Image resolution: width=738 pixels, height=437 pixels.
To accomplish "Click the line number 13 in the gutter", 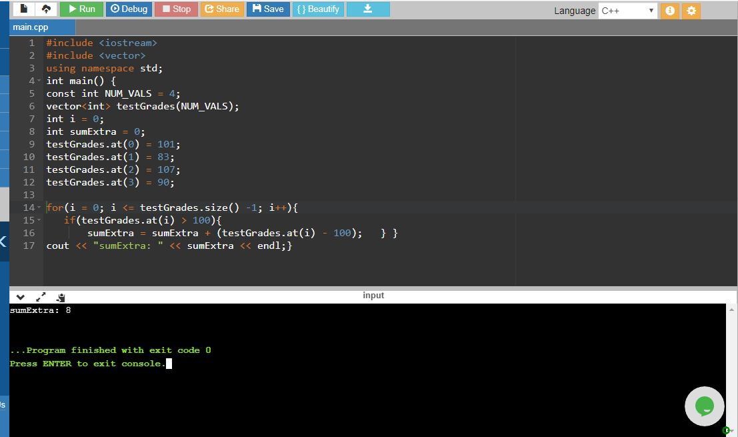I will click(29, 195).
